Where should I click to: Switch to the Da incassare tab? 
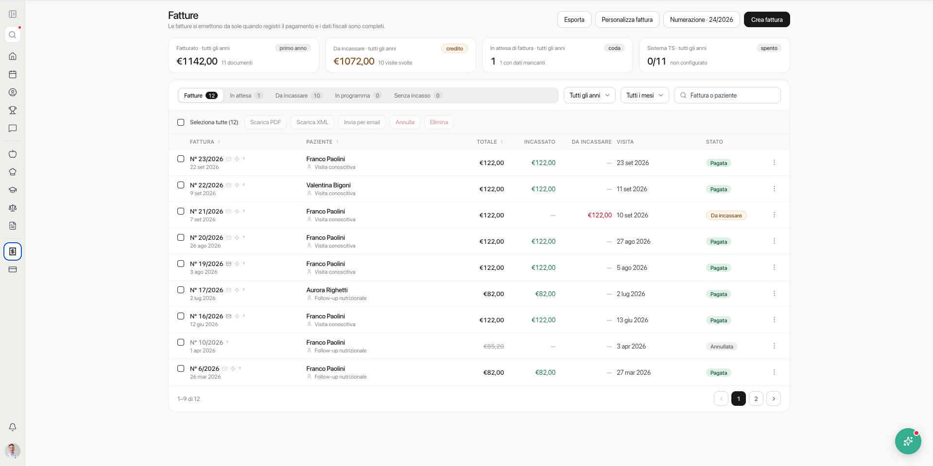coord(298,96)
